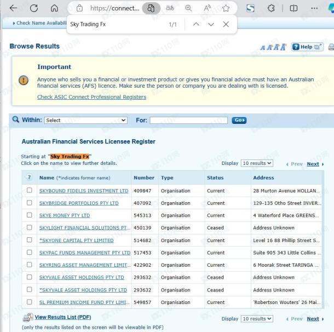Click the zoom magnifier icon in the address bar
The width and height of the screenshot is (334, 332).
click(188, 8)
